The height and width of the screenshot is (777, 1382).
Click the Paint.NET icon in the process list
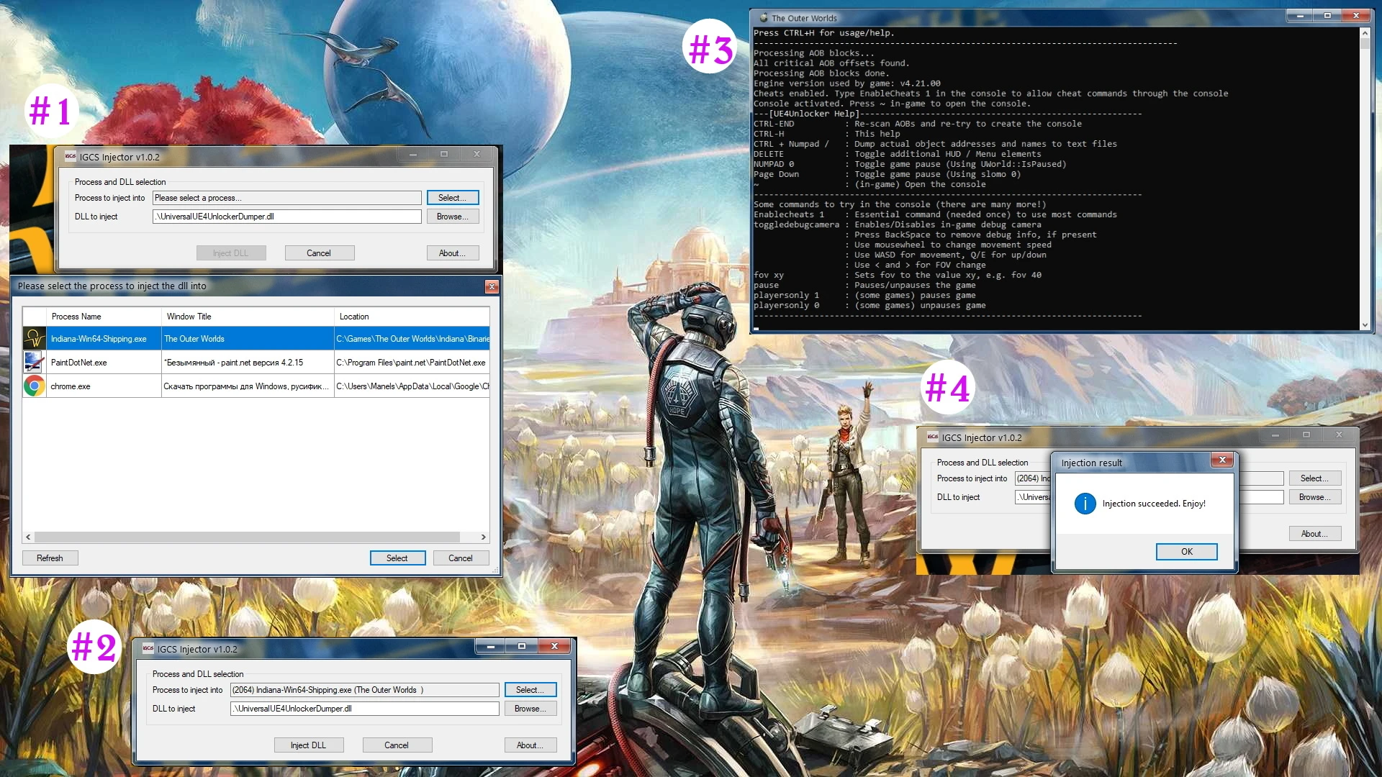click(34, 363)
